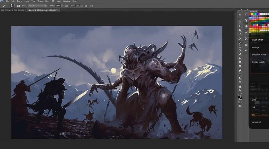The image size is (269, 149).
Task: Expand the Flow slider arrow
Action: pos(82,6)
